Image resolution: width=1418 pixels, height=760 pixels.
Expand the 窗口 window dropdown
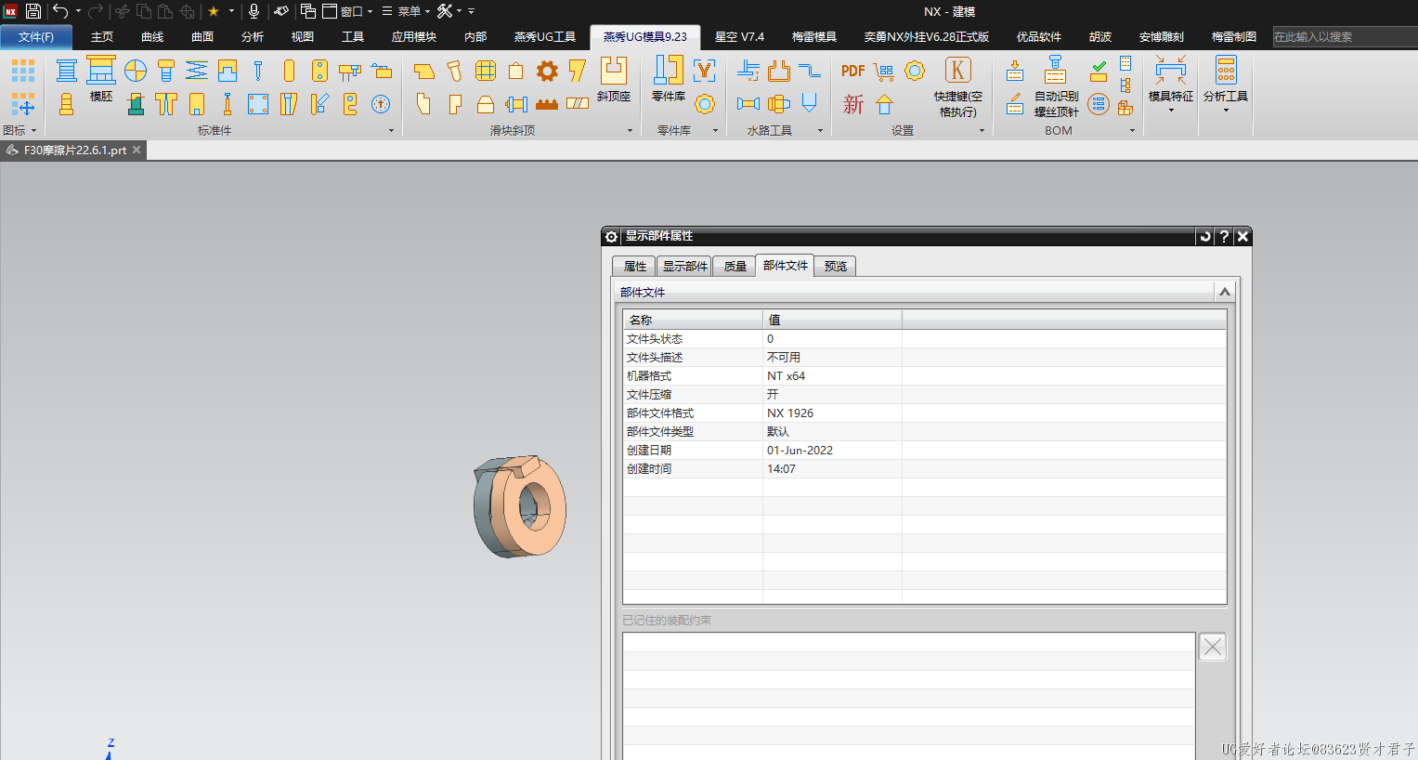pos(347,11)
